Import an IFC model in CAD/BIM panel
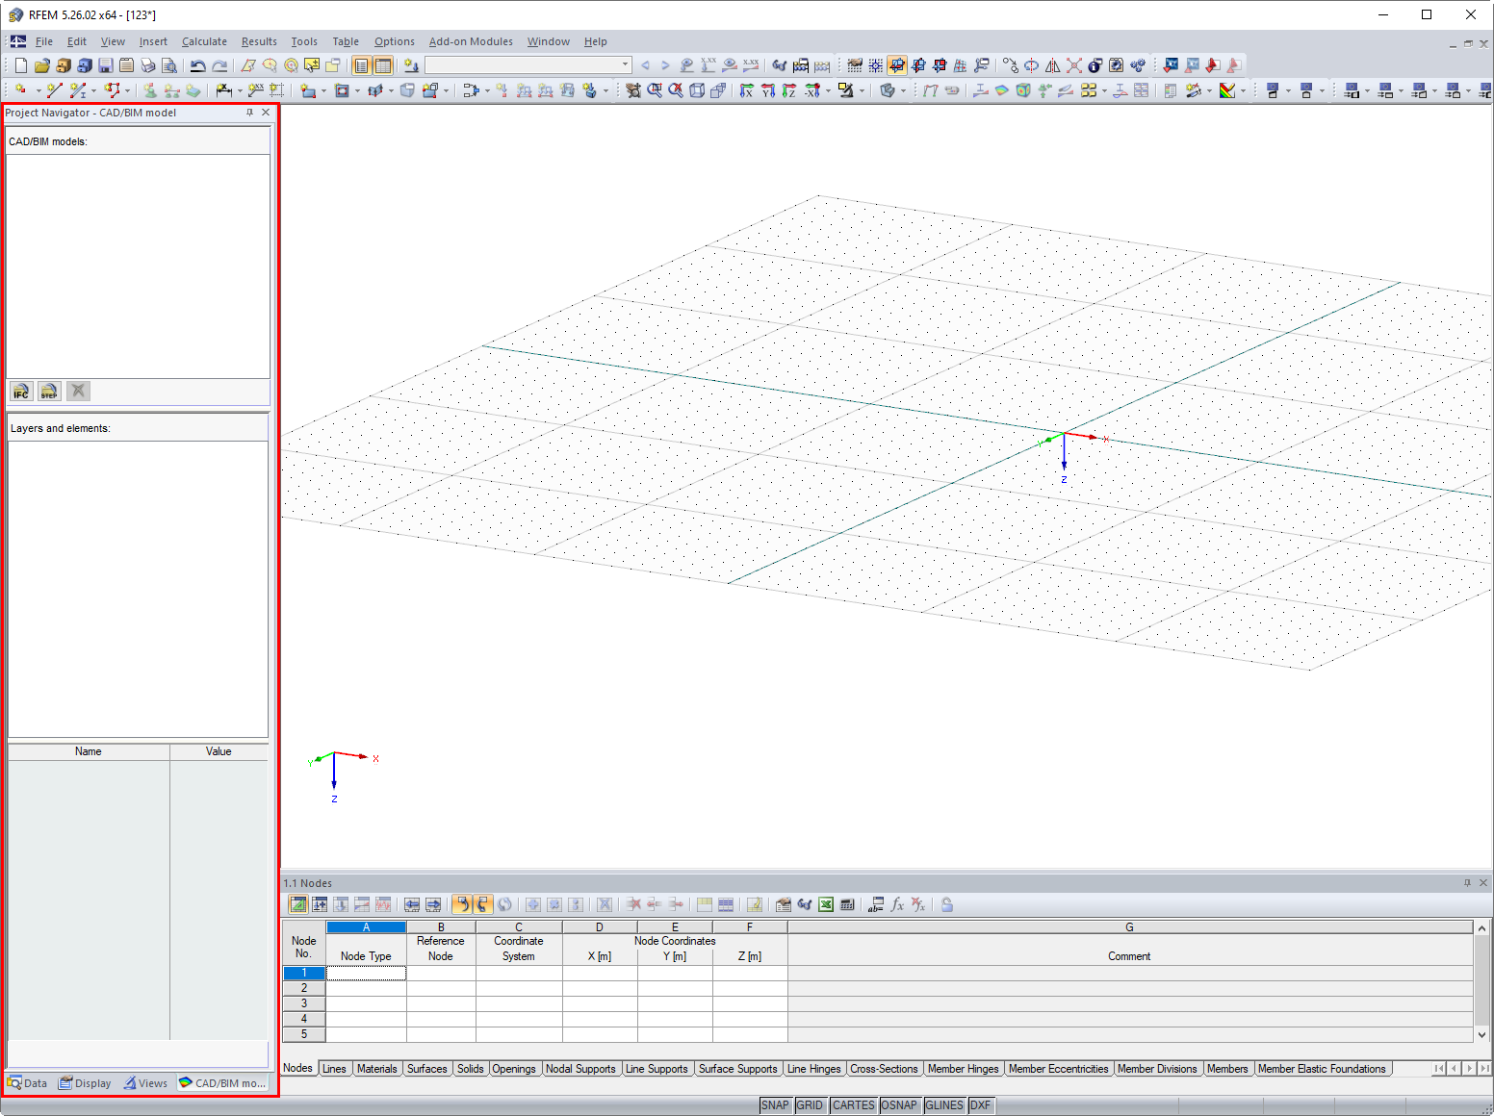This screenshot has width=1494, height=1116. pyautogui.click(x=20, y=391)
